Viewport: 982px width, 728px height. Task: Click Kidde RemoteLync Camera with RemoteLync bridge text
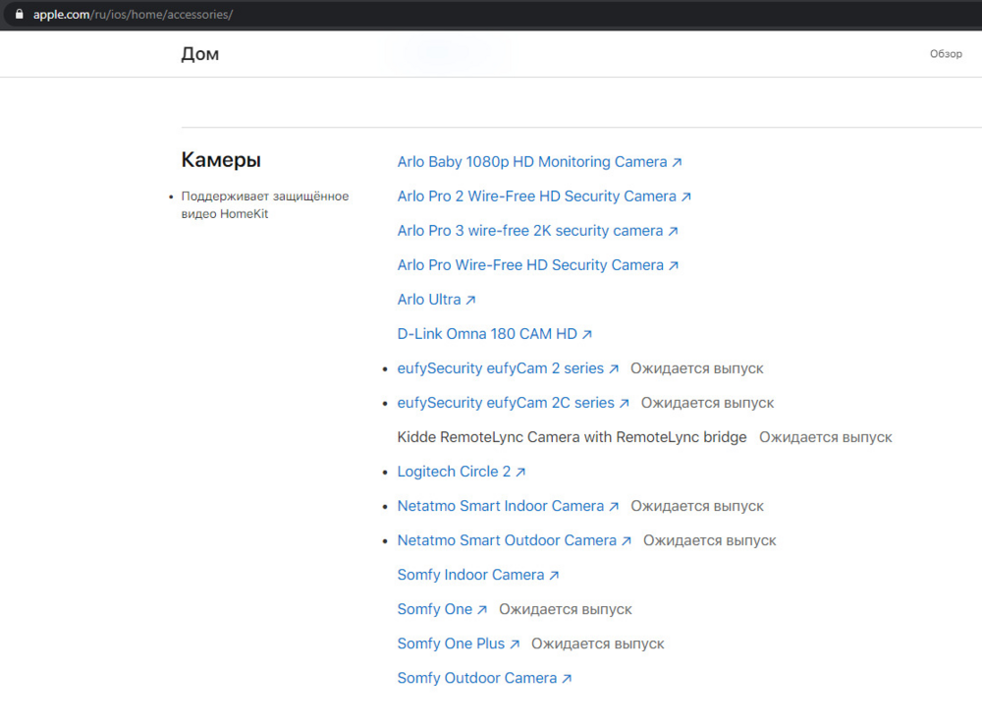(572, 437)
